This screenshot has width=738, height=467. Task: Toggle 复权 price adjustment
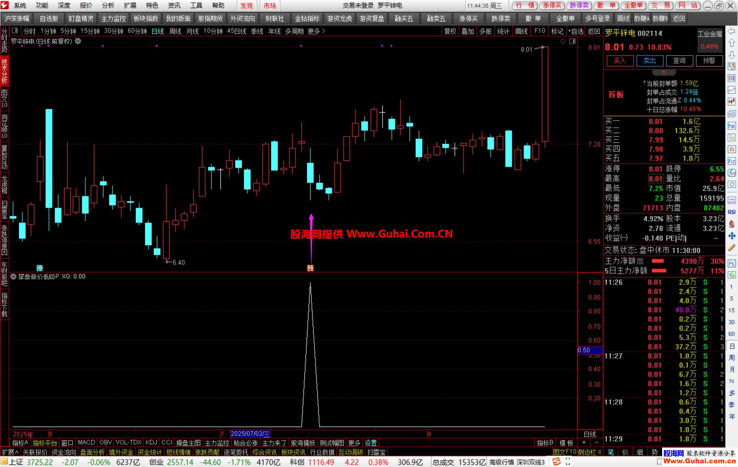pos(450,31)
